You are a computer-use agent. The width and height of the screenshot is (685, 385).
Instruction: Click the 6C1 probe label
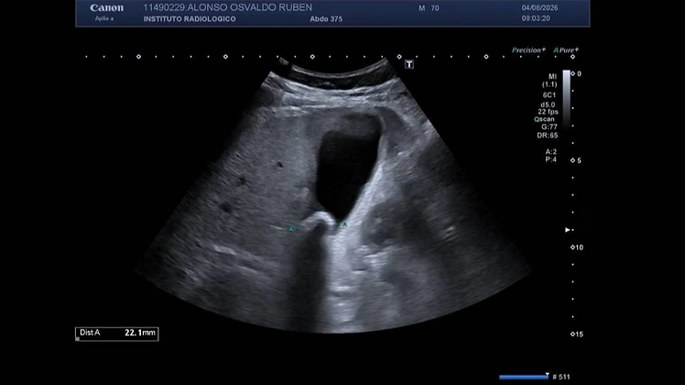[549, 95]
